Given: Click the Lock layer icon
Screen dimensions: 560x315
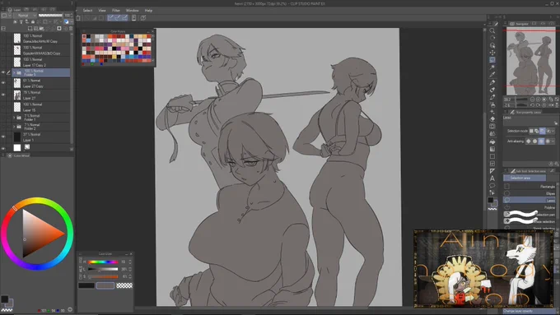Looking at the screenshot, I should (x=33, y=21).
